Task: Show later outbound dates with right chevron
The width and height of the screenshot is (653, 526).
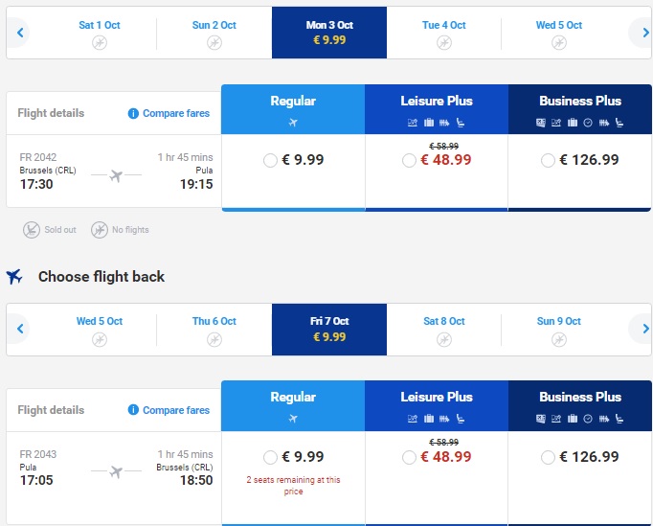Action: [644, 33]
